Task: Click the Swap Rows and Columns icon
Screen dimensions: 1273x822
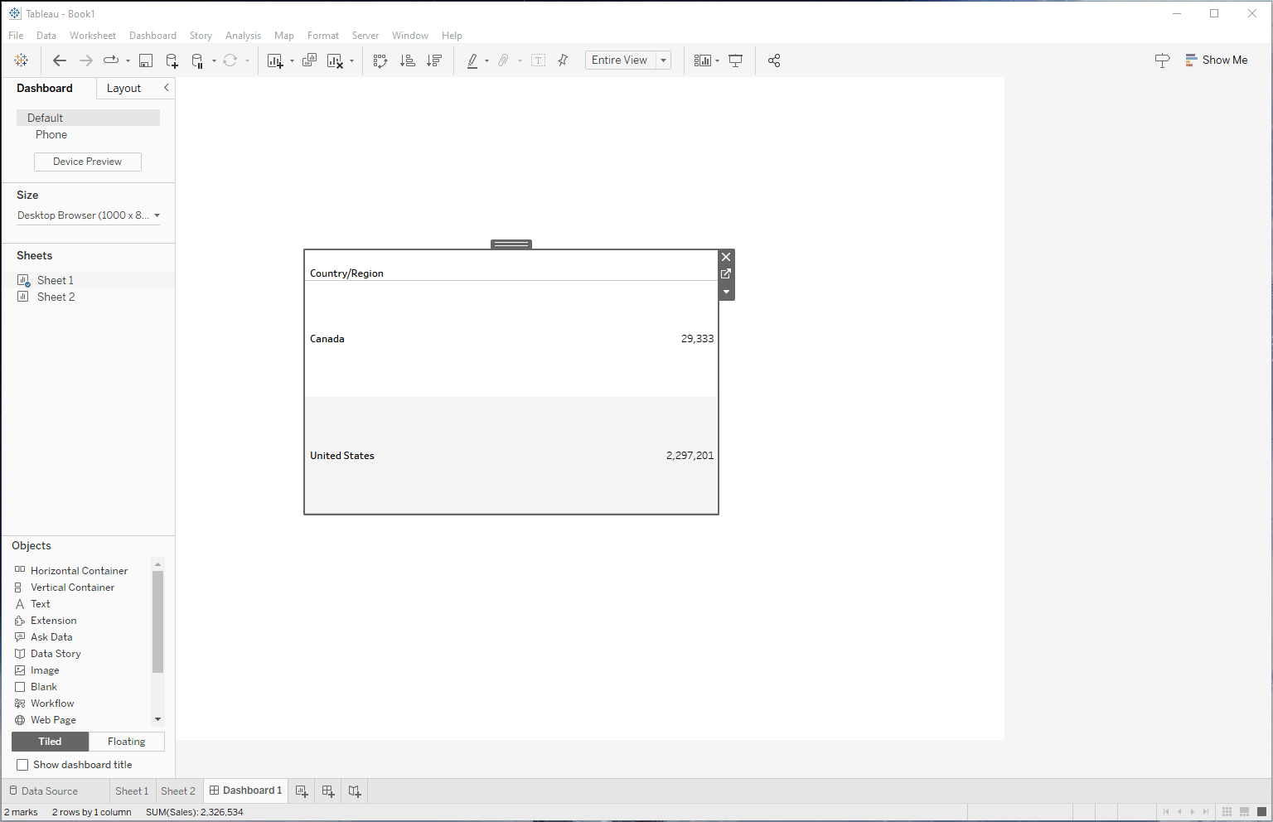Action: click(x=380, y=60)
